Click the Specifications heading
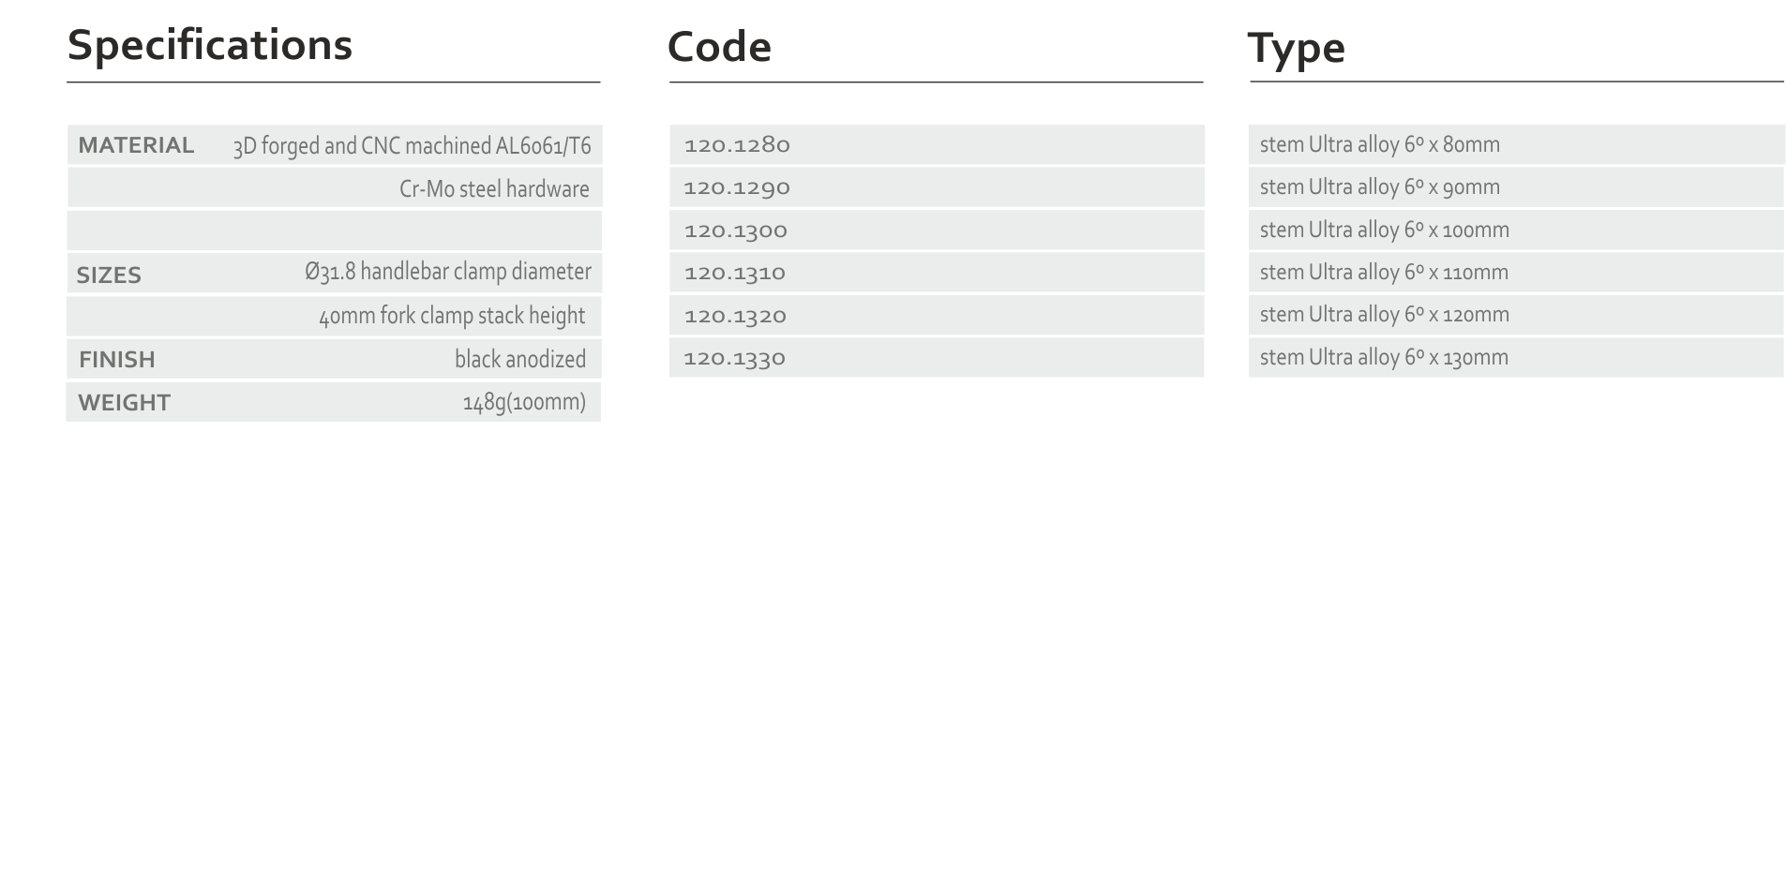 coord(210,45)
